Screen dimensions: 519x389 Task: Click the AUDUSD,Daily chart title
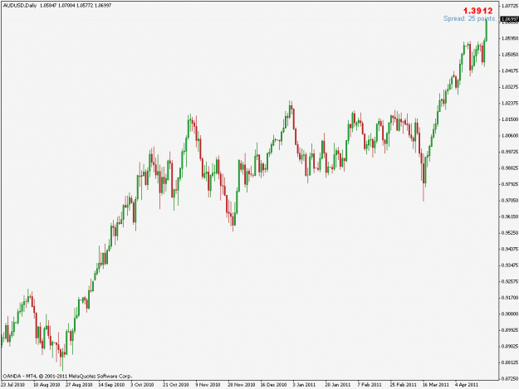pos(20,6)
